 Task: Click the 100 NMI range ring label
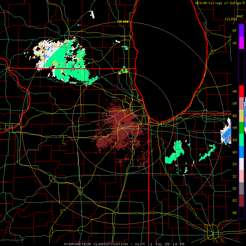[123, 22]
